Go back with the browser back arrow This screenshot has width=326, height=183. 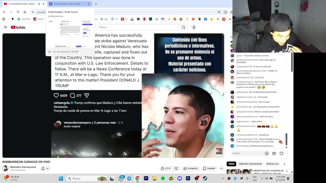click(x=4, y=12)
